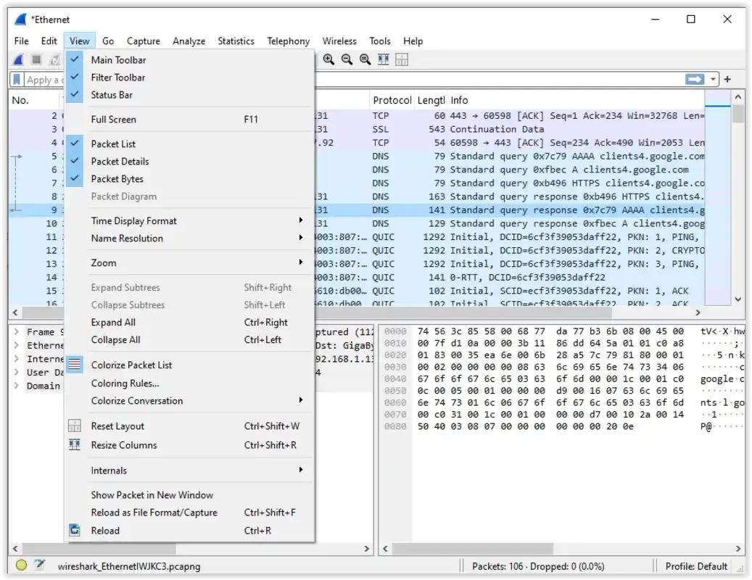Choose Full Screen from View menu
The width and height of the screenshot is (752, 580).
189,120
